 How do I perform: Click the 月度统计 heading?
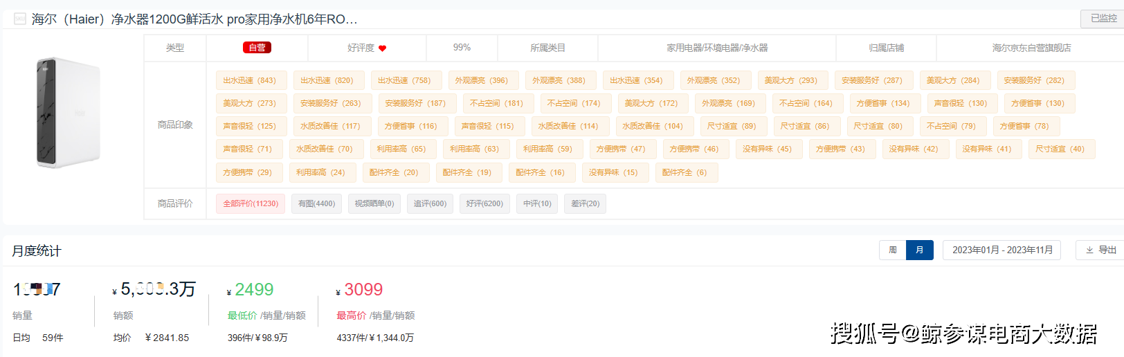[37, 250]
